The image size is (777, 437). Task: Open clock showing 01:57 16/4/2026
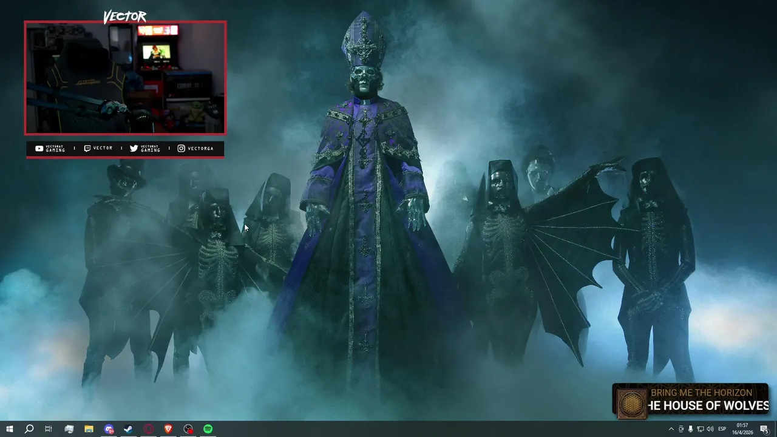coord(742,429)
